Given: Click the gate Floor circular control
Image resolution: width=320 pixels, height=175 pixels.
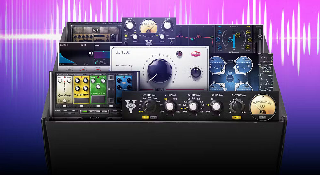Looking at the screenshot, I should click(x=220, y=32).
